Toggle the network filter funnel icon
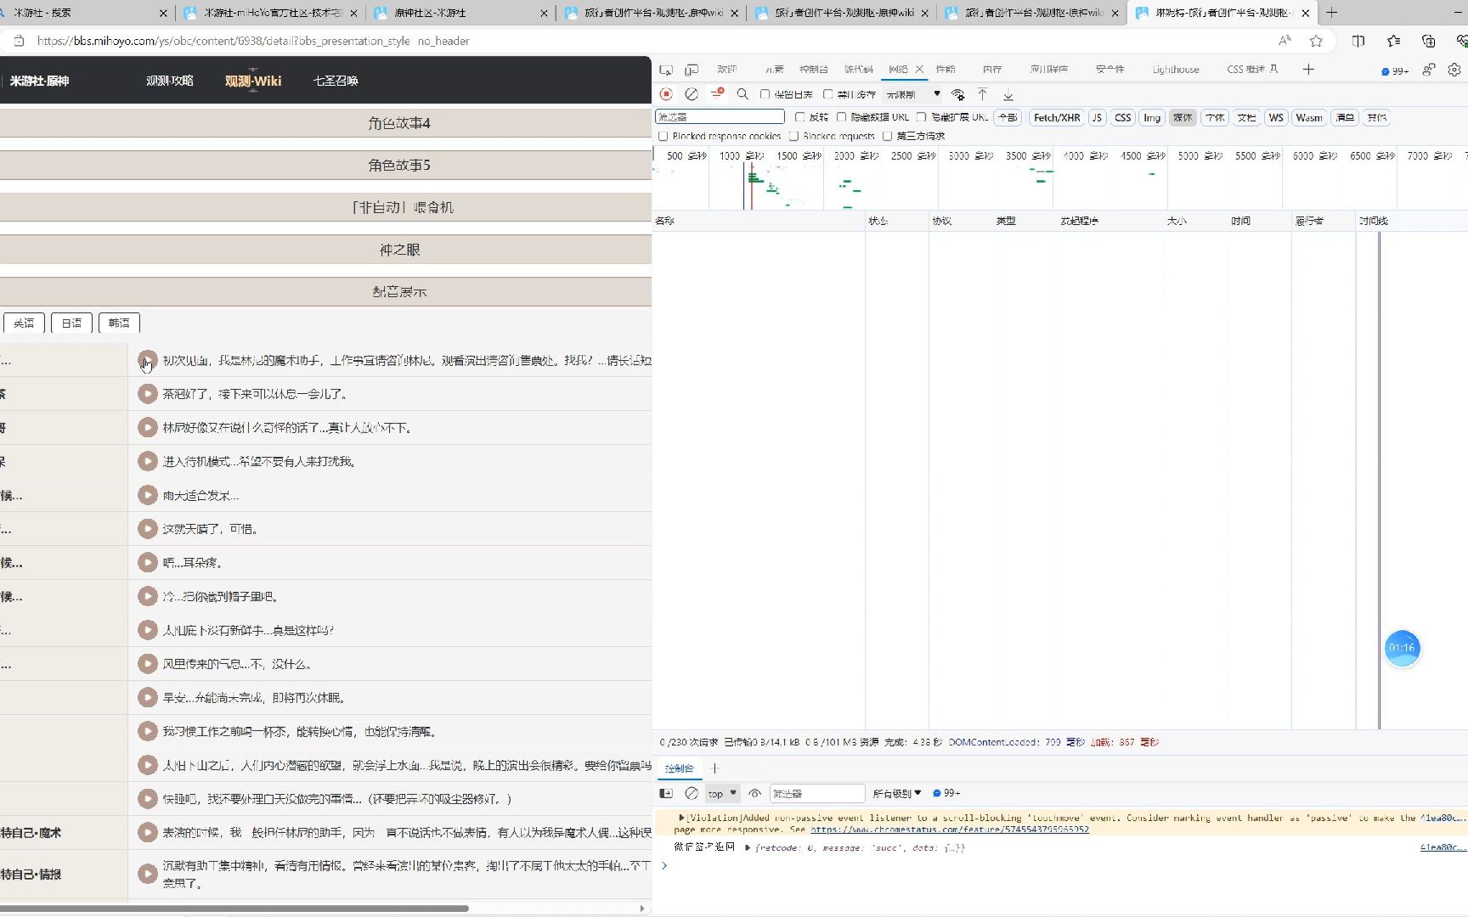Viewport: 1468px width, 917px height. click(x=717, y=93)
